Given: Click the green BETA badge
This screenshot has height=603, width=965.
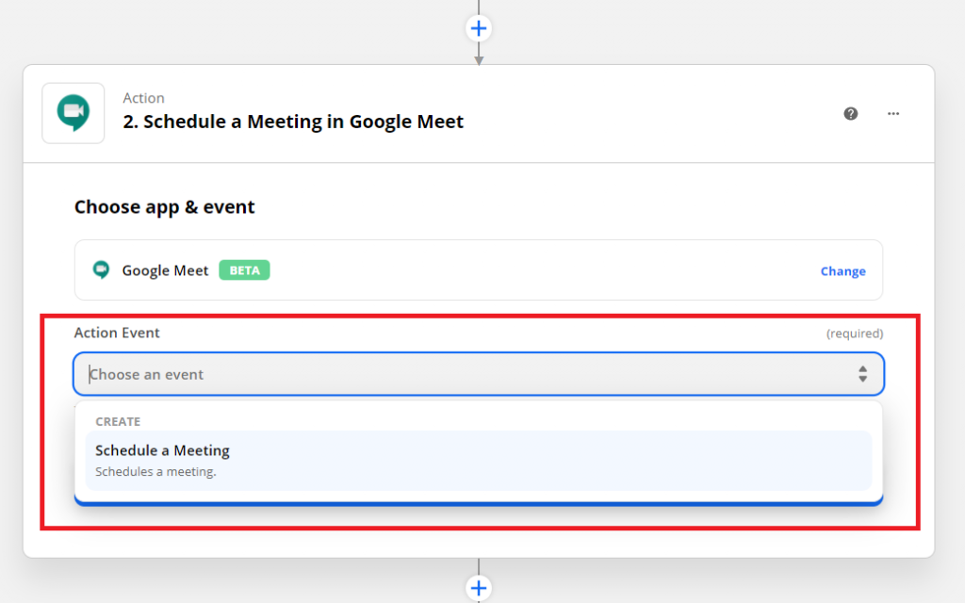Looking at the screenshot, I should [244, 270].
